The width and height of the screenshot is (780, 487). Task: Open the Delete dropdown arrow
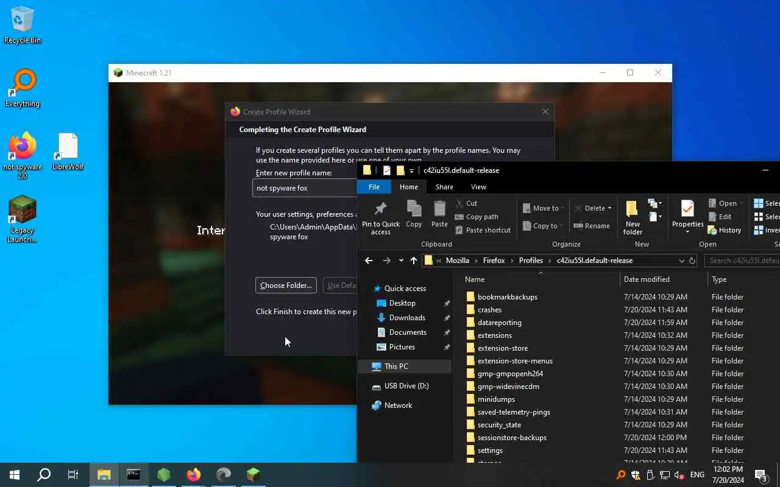click(x=609, y=208)
